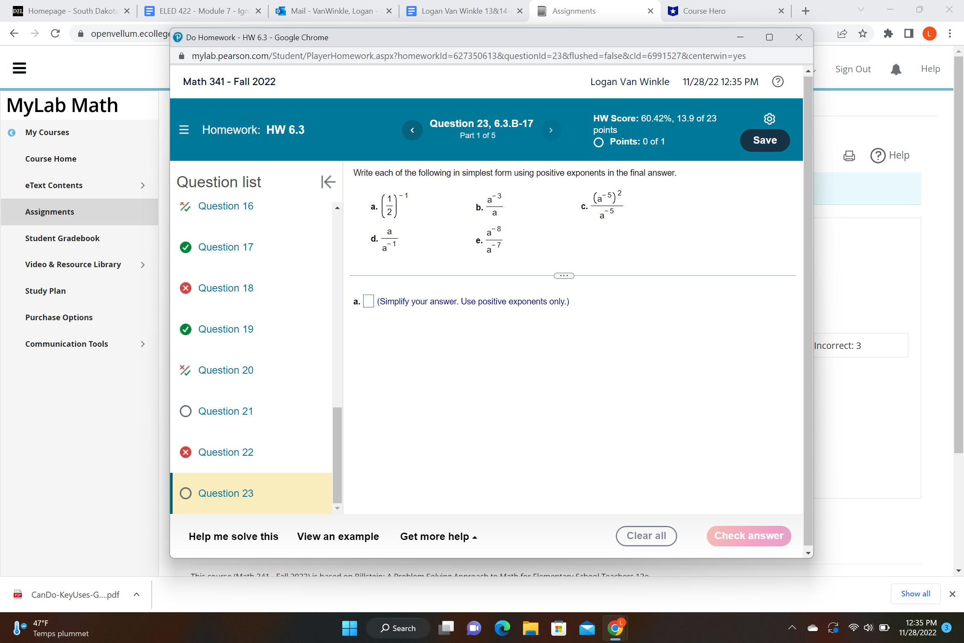Select the Question 21 radio button
Image resolution: width=964 pixels, height=643 pixels.
coord(185,411)
